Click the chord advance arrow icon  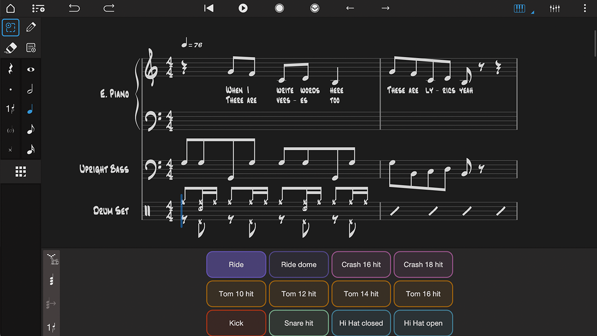51,305
